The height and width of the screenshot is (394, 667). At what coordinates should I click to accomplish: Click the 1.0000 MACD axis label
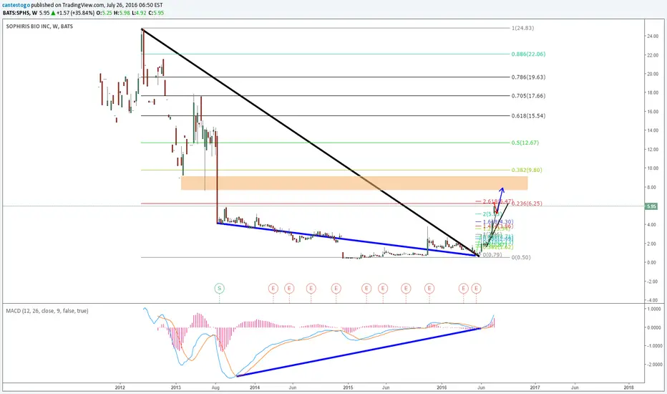pyautogui.click(x=654, y=308)
